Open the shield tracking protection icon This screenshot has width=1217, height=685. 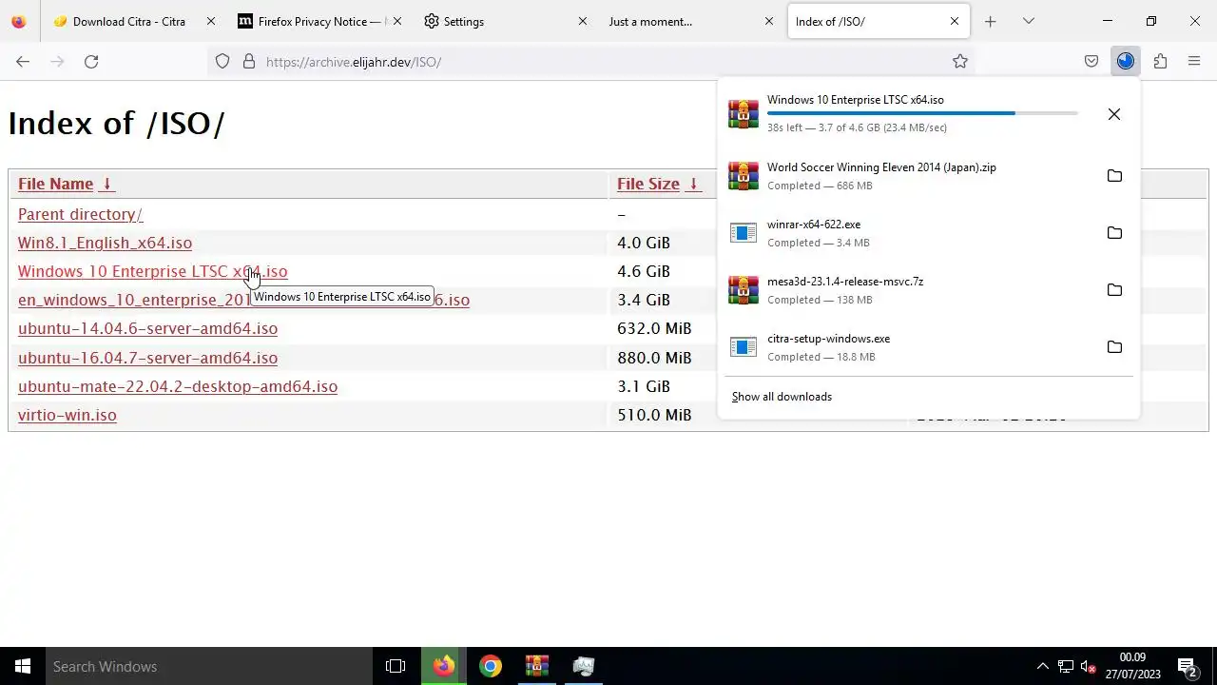pyautogui.click(x=222, y=61)
